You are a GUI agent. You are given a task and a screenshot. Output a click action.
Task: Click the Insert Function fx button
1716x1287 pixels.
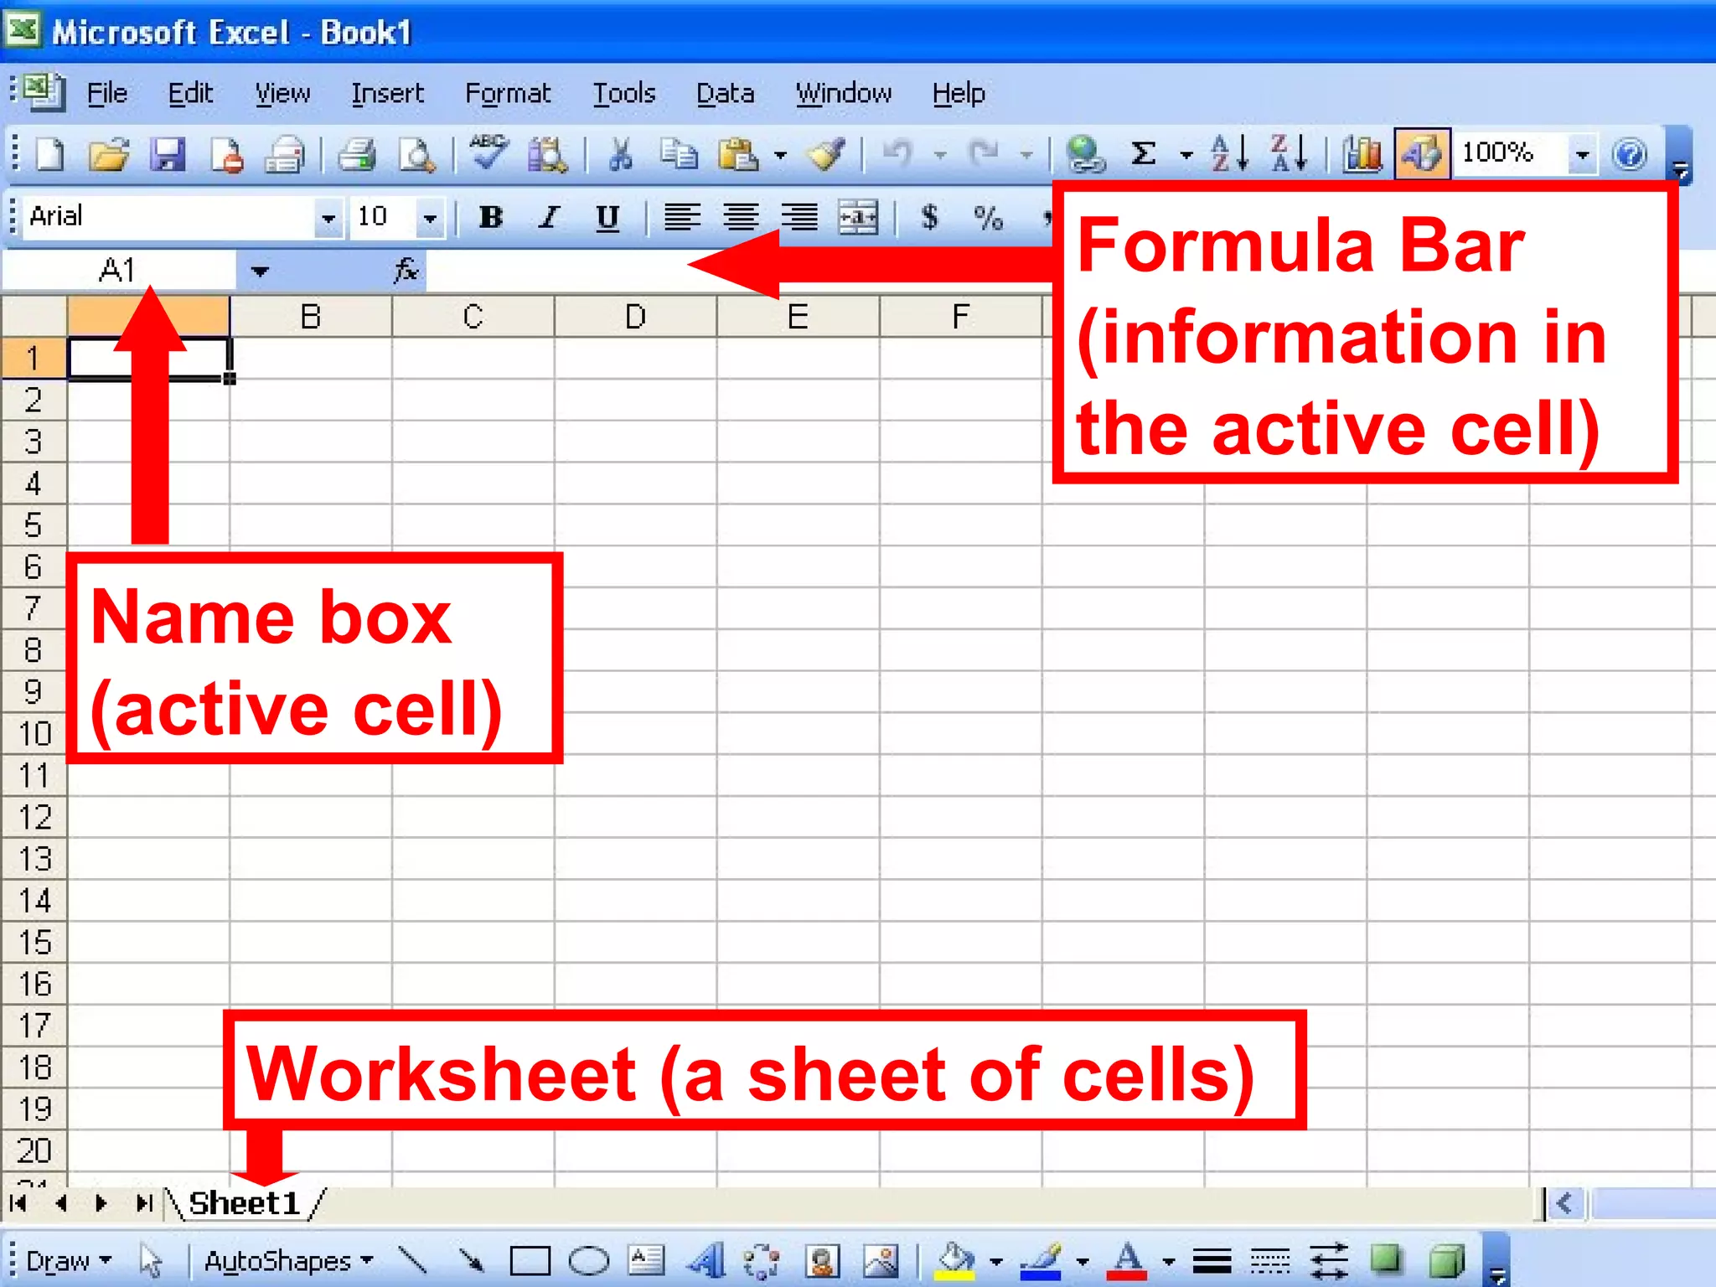click(406, 270)
